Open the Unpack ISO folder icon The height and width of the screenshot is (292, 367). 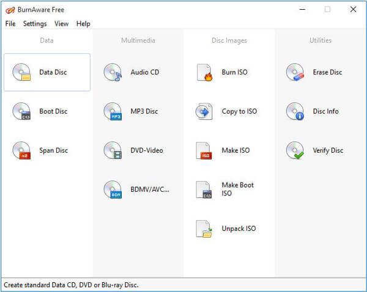point(204,228)
